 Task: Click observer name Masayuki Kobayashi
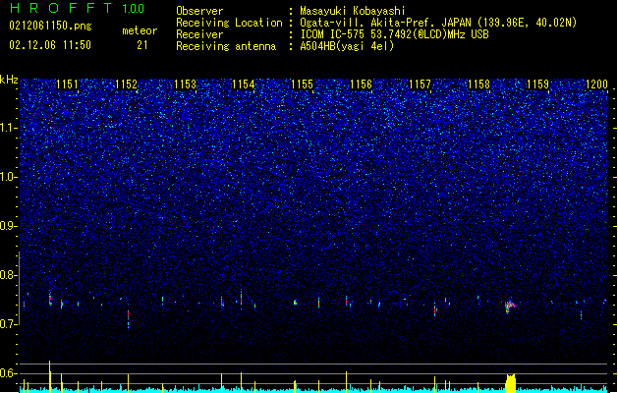point(353,11)
